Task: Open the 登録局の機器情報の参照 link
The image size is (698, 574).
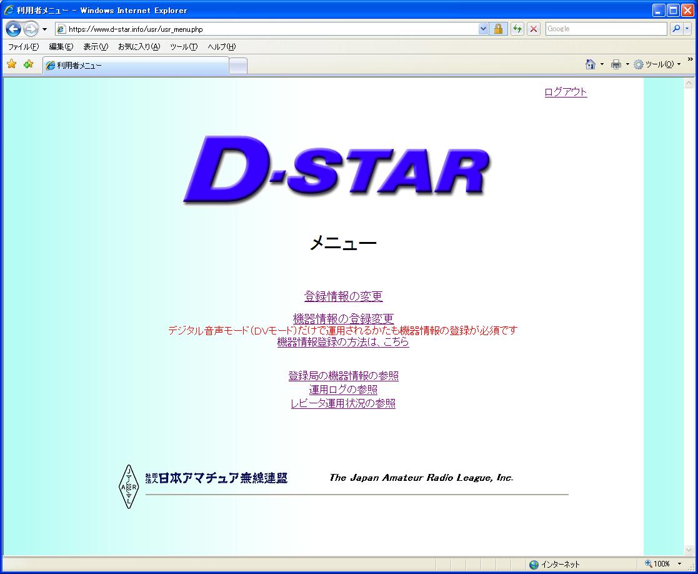Action: tap(343, 376)
